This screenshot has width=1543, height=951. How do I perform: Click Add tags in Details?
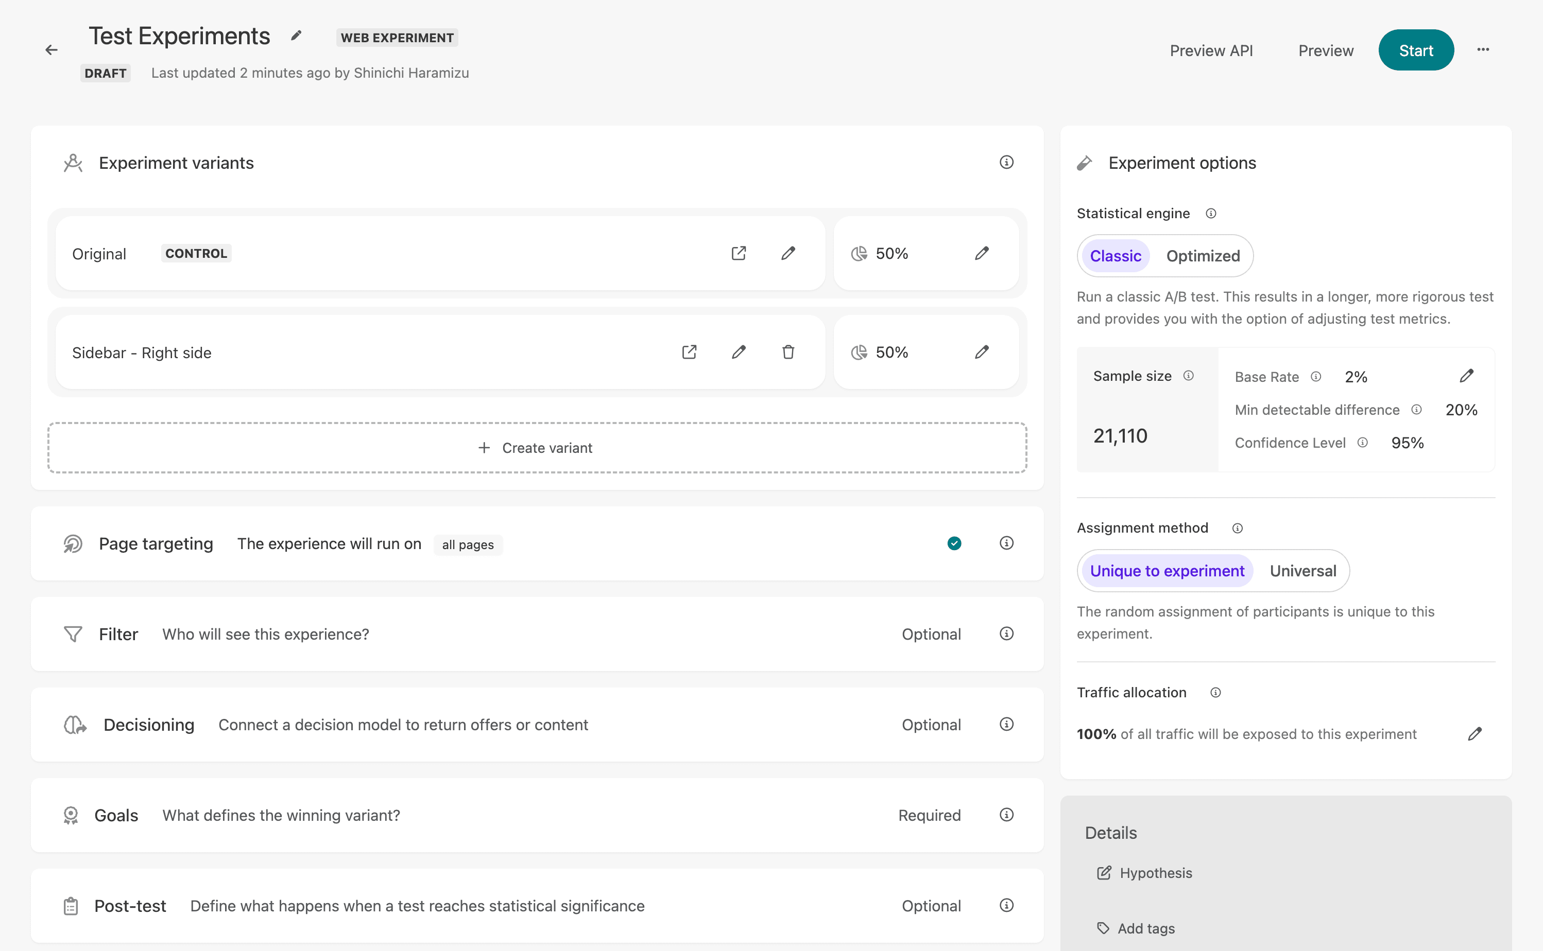[1145, 928]
